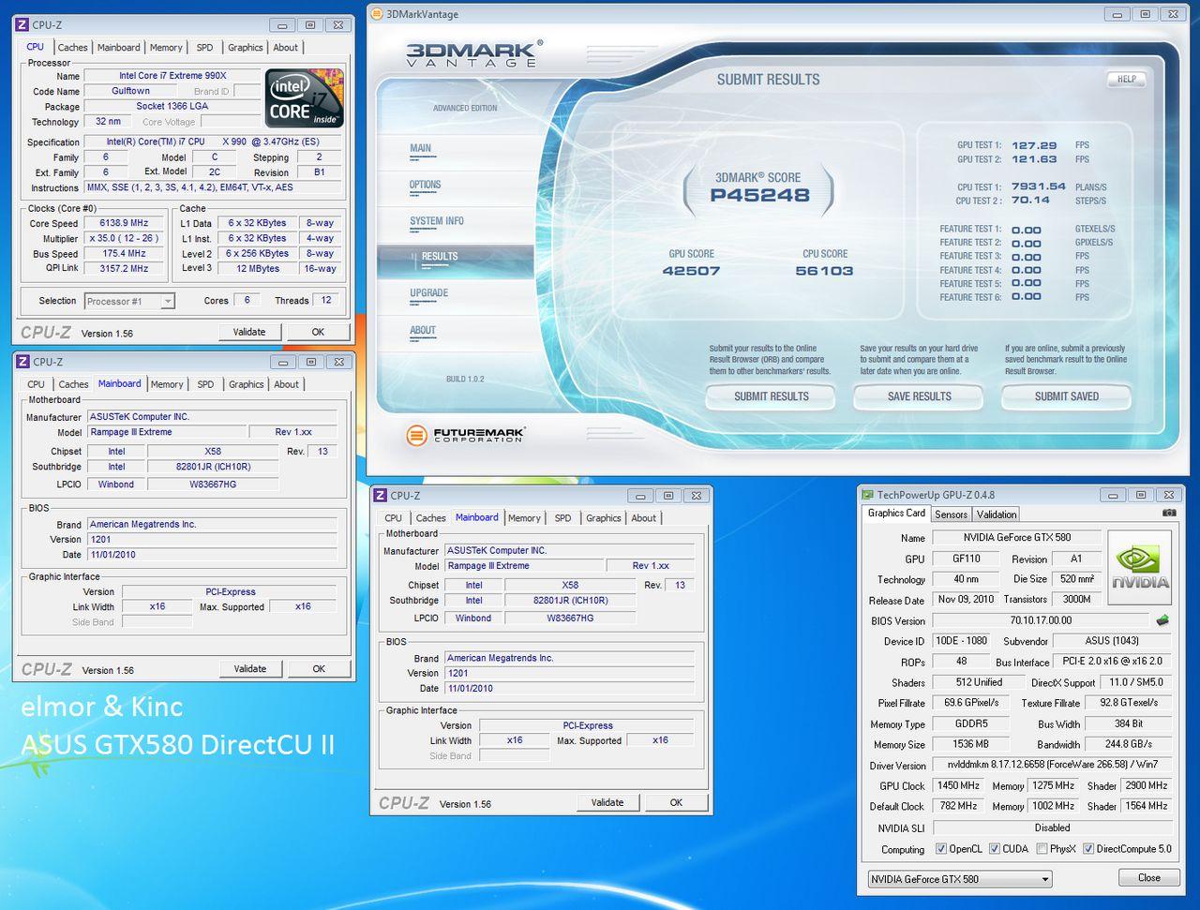This screenshot has height=910, width=1200.
Task: Click the CPU TEST 1 value 7931.54
Action: point(1038,186)
